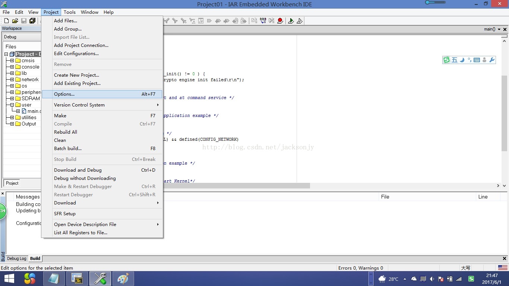This screenshot has height=286, width=509.
Task: Open the notepad-style app on the taskbar
Action: (54, 279)
